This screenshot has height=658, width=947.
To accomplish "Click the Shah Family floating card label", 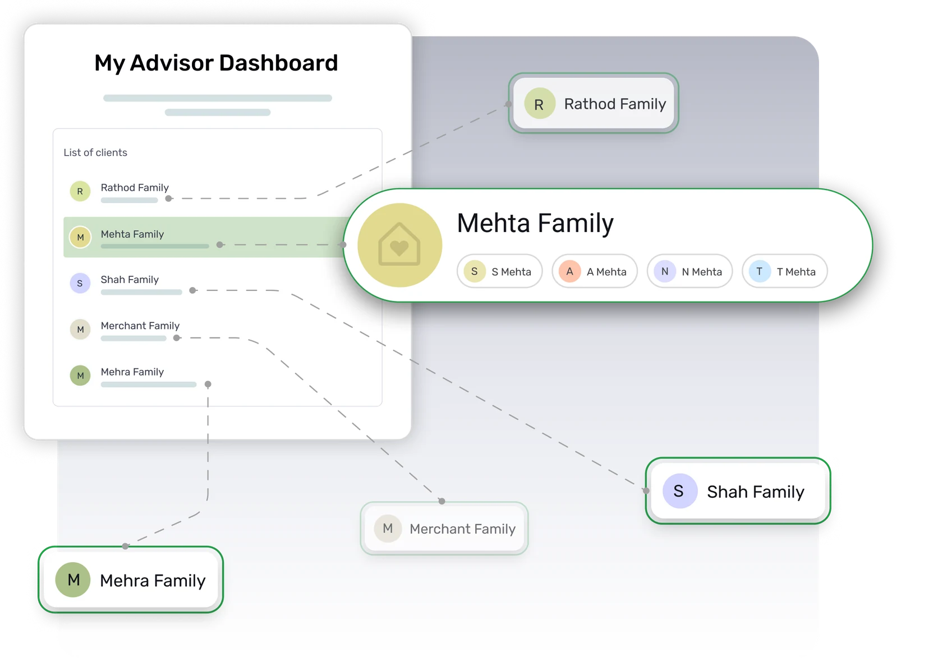I will tap(756, 492).
